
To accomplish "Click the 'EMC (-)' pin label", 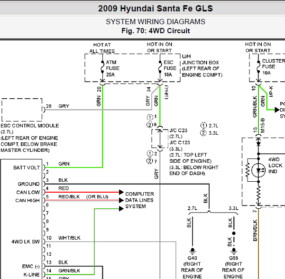I will point(31,267).
